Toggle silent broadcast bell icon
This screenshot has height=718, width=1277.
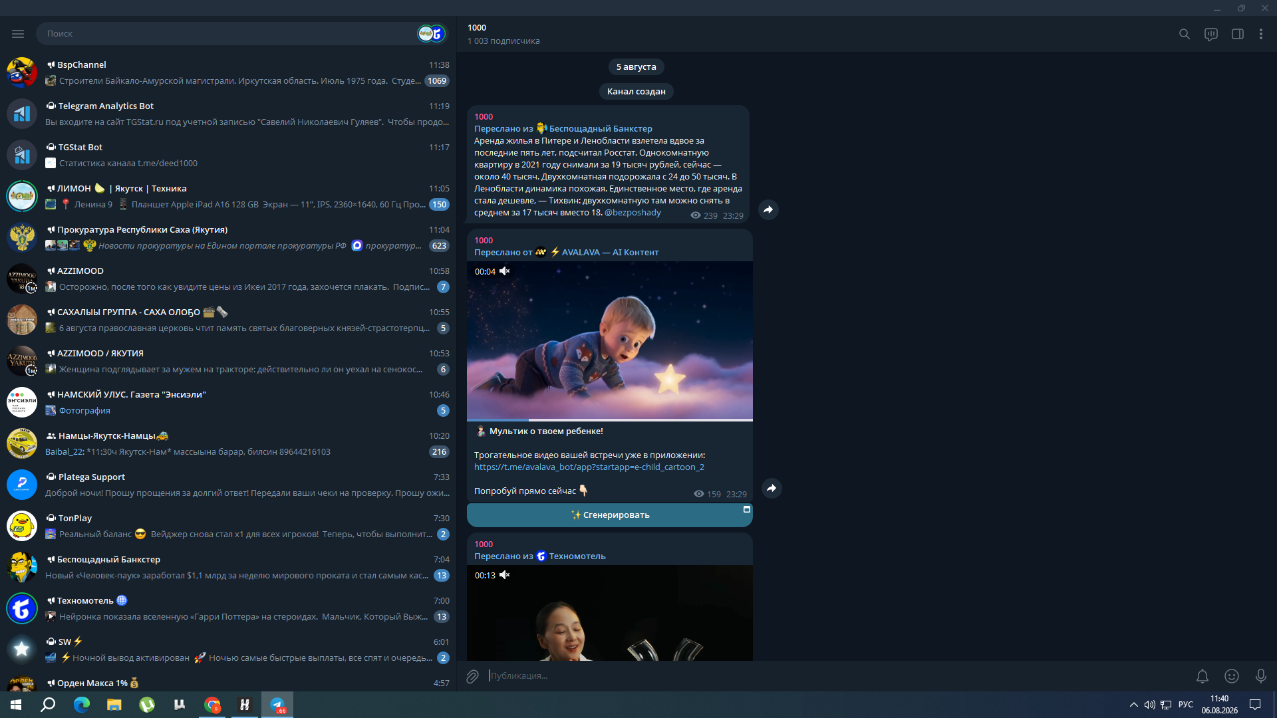(1203, 676)
